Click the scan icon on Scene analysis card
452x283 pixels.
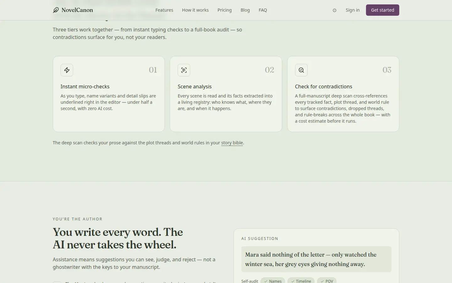pos(184,70)
